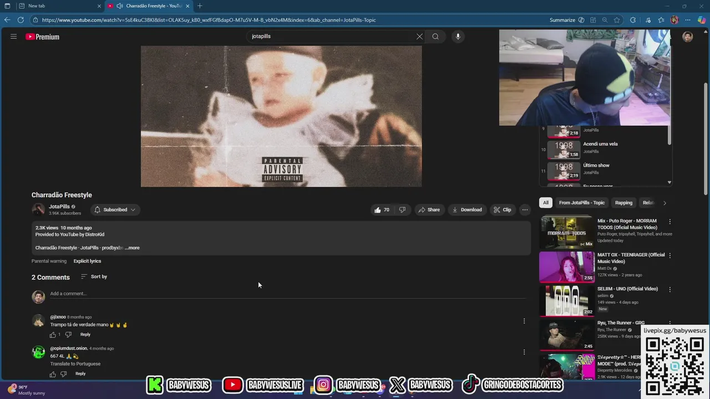710x399 pixels.
Task: Select the All filter chip
Action: coord(546,203)
